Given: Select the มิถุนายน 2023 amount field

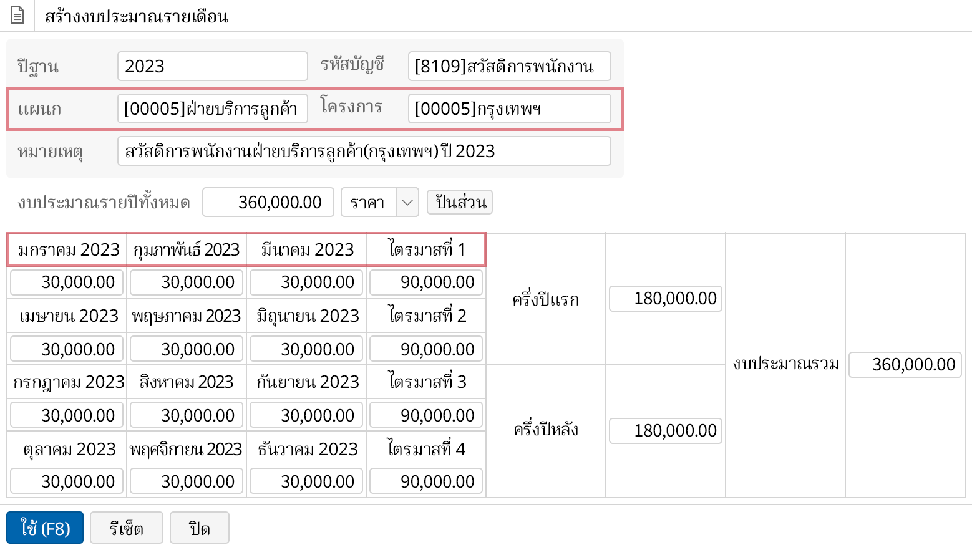Looking at the screenshot, I should tap(306, 349).
